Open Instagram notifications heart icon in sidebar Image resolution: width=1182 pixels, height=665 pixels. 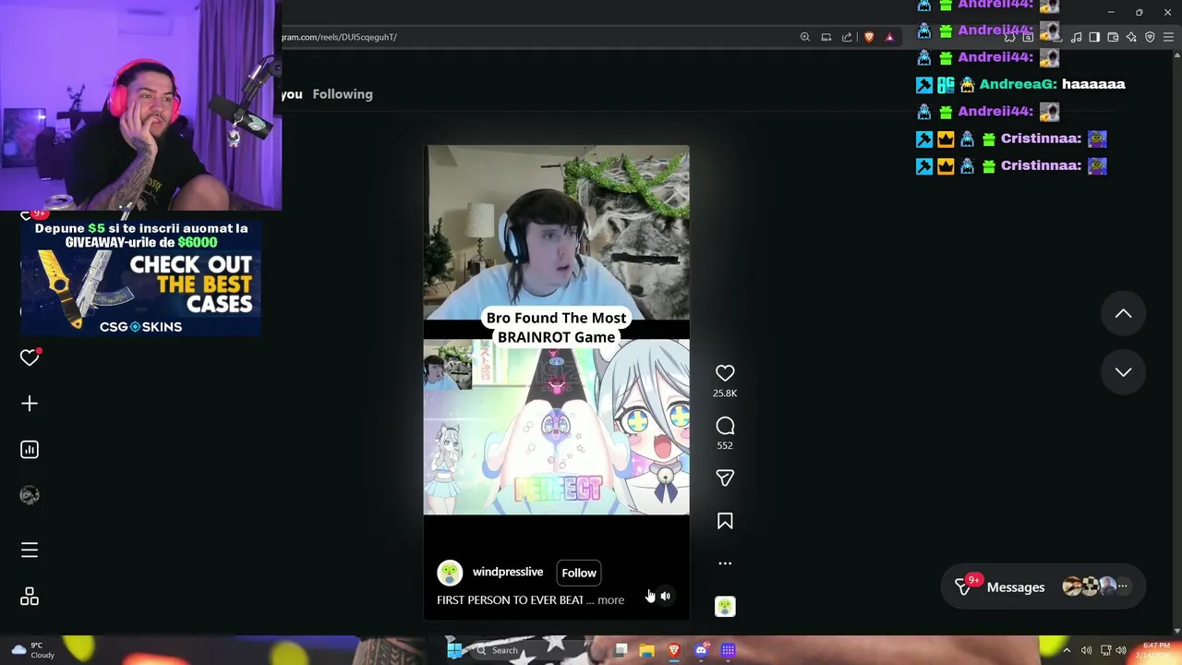30,357
